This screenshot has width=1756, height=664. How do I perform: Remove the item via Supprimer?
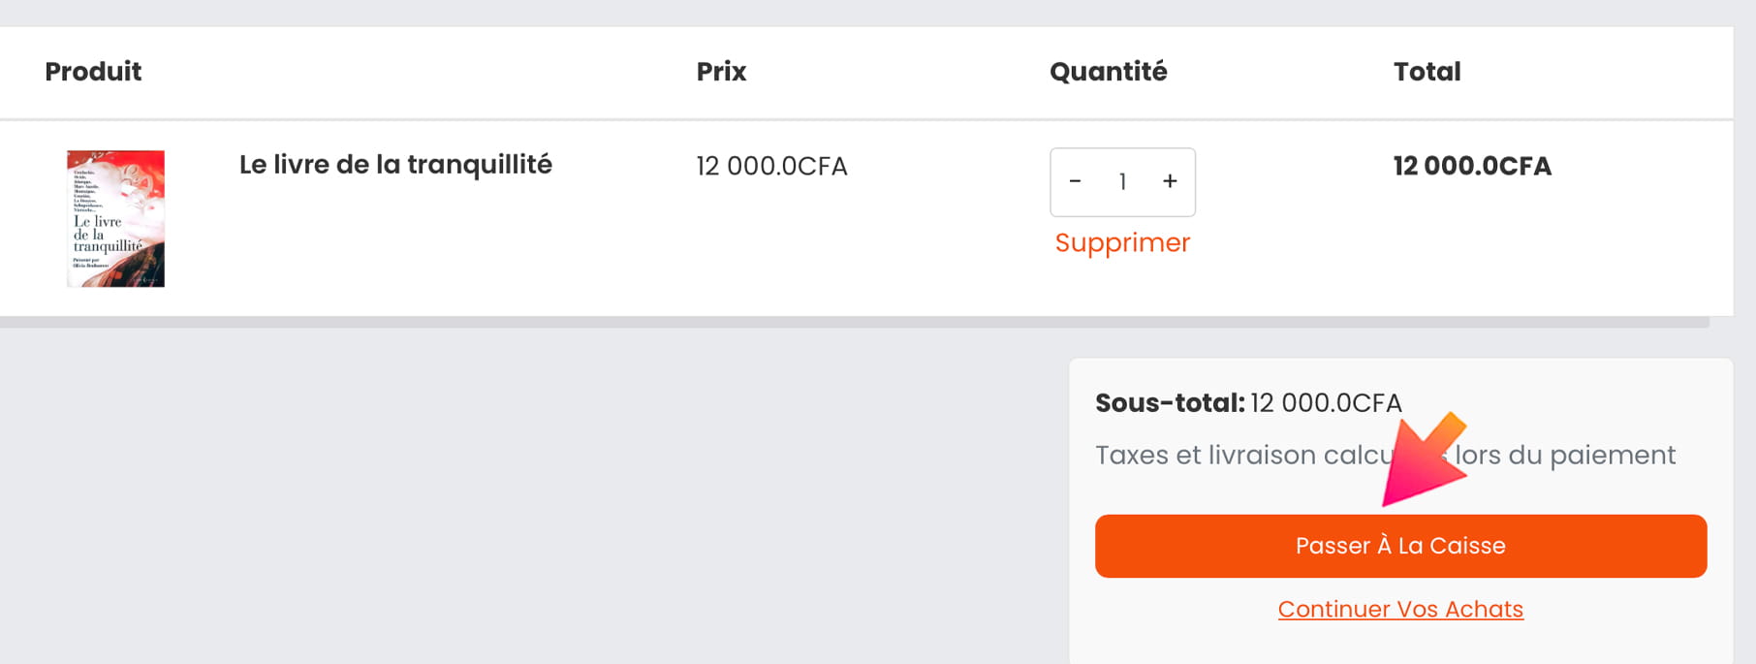(1122, 242)
